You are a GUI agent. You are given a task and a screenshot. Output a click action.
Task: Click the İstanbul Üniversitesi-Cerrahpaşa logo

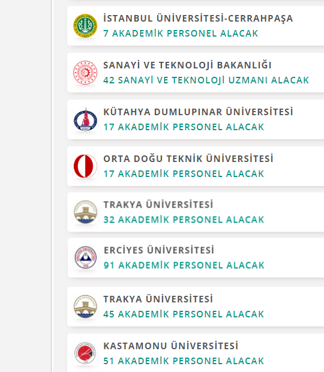click(x=85, y=26)
